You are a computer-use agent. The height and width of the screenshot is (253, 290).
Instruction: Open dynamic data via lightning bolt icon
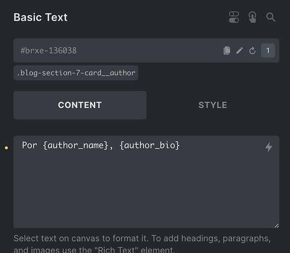click(269, 147)
